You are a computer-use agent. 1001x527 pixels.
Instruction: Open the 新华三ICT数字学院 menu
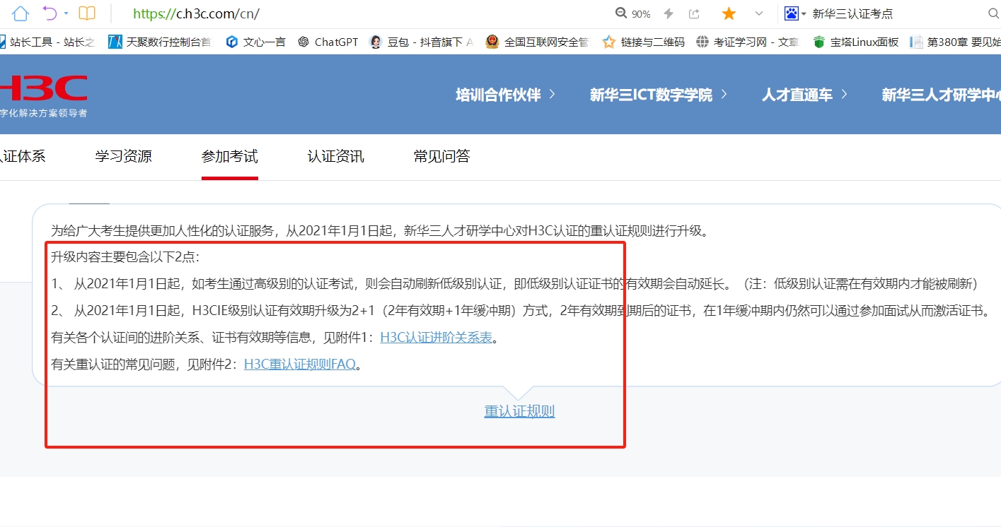[659, 95]
